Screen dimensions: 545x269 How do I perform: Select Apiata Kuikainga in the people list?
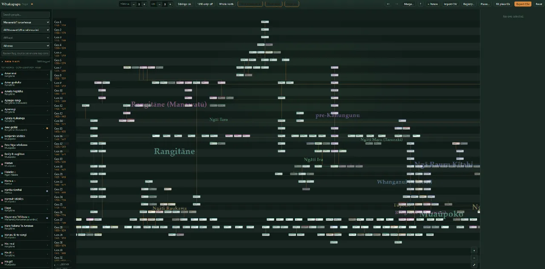pos(25,119)
